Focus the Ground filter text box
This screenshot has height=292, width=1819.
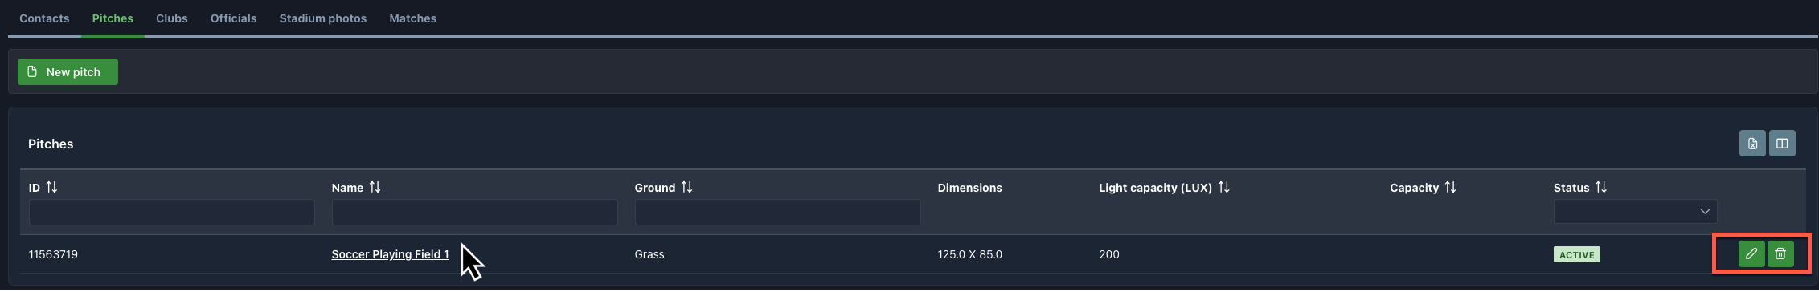777,212
